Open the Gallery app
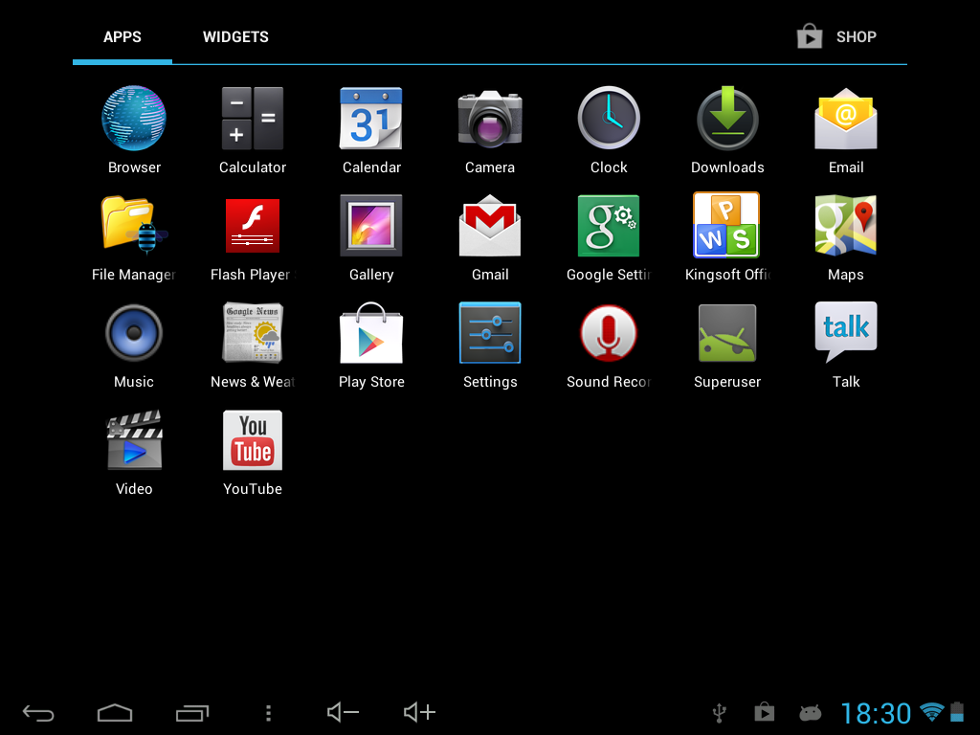The height and width of the screenshot is (735, 980). (371, 237)
